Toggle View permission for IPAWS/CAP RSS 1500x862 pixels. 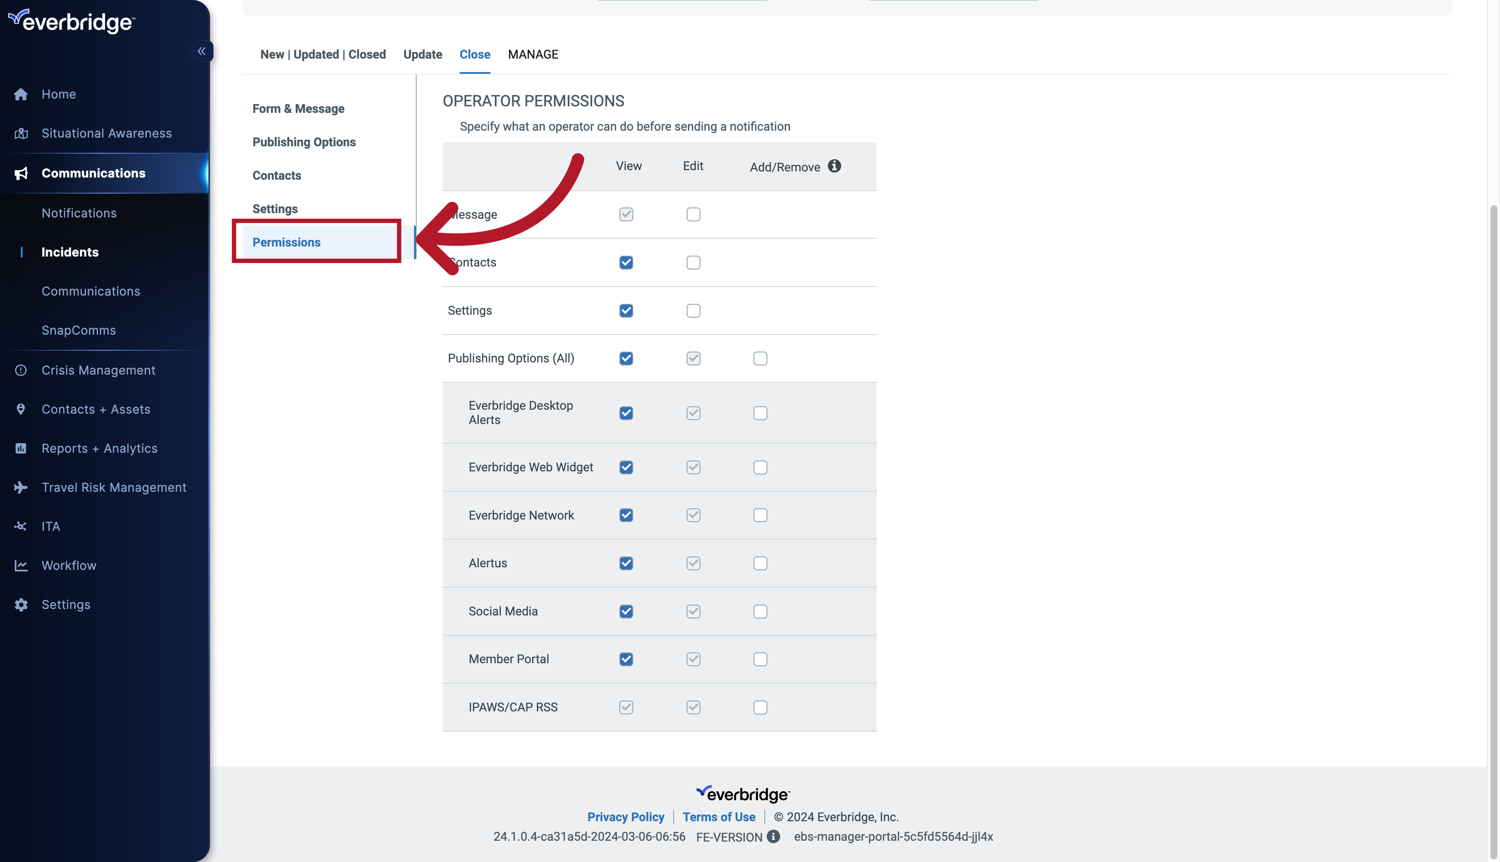click(625, 707)
